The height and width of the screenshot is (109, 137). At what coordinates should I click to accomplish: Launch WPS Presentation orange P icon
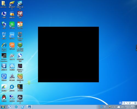click(12, 45)
